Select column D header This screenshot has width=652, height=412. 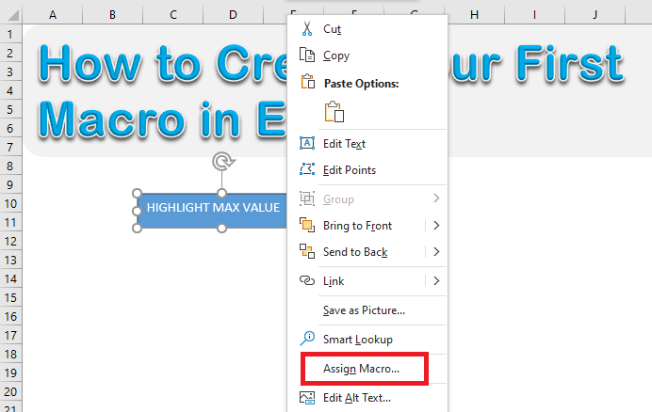(233, 15)
